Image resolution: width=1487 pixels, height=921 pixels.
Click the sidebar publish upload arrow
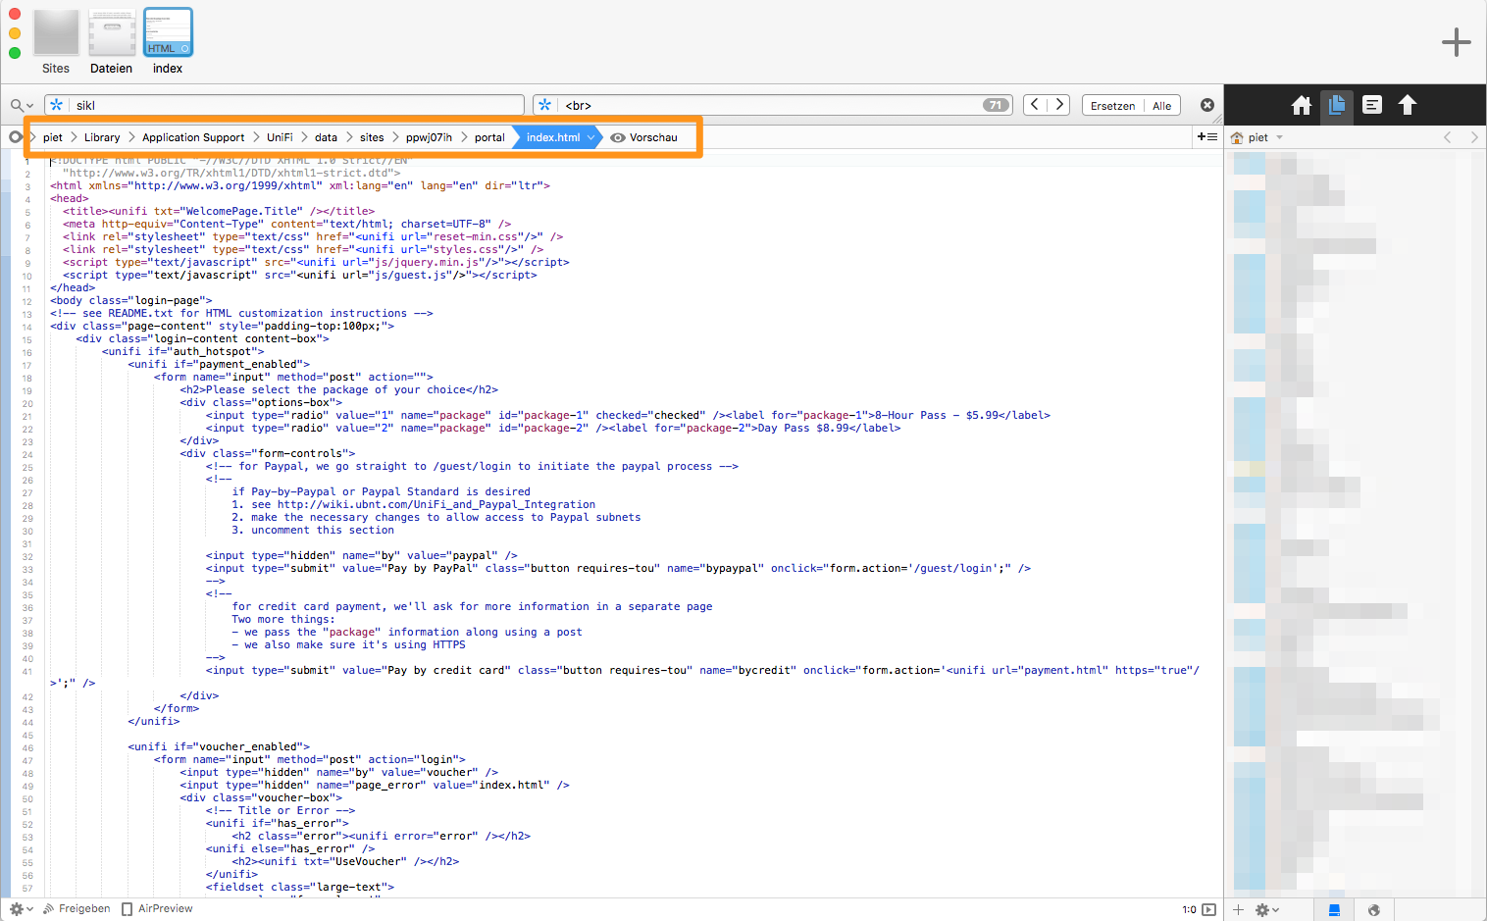[1408, 105]
